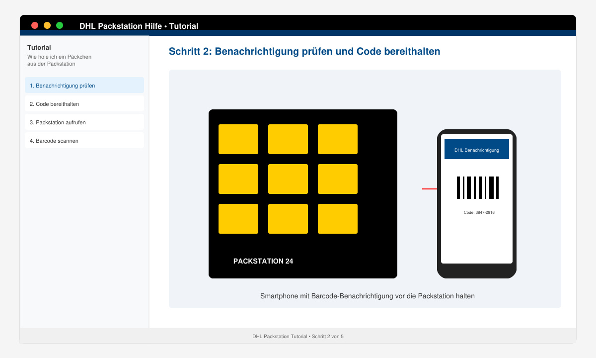Screen dimensions: 596x358
Task: Click the DHL Benachrichtigung phone header
Action: click(x=477, y=149)
